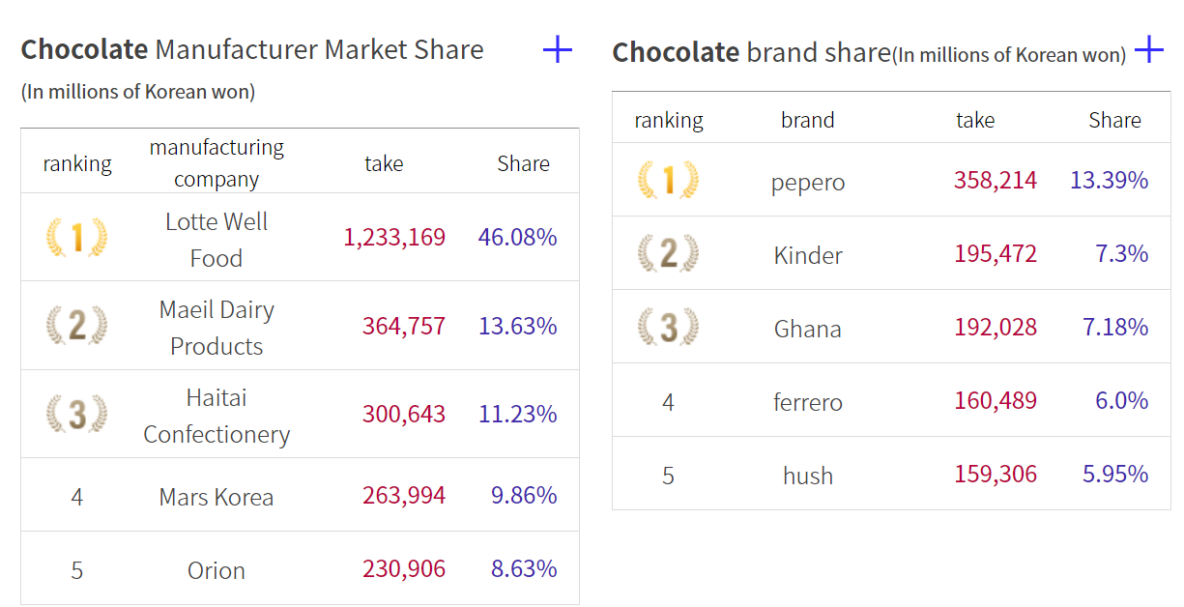Select Lotte Well Food manufacturer name

217,240
